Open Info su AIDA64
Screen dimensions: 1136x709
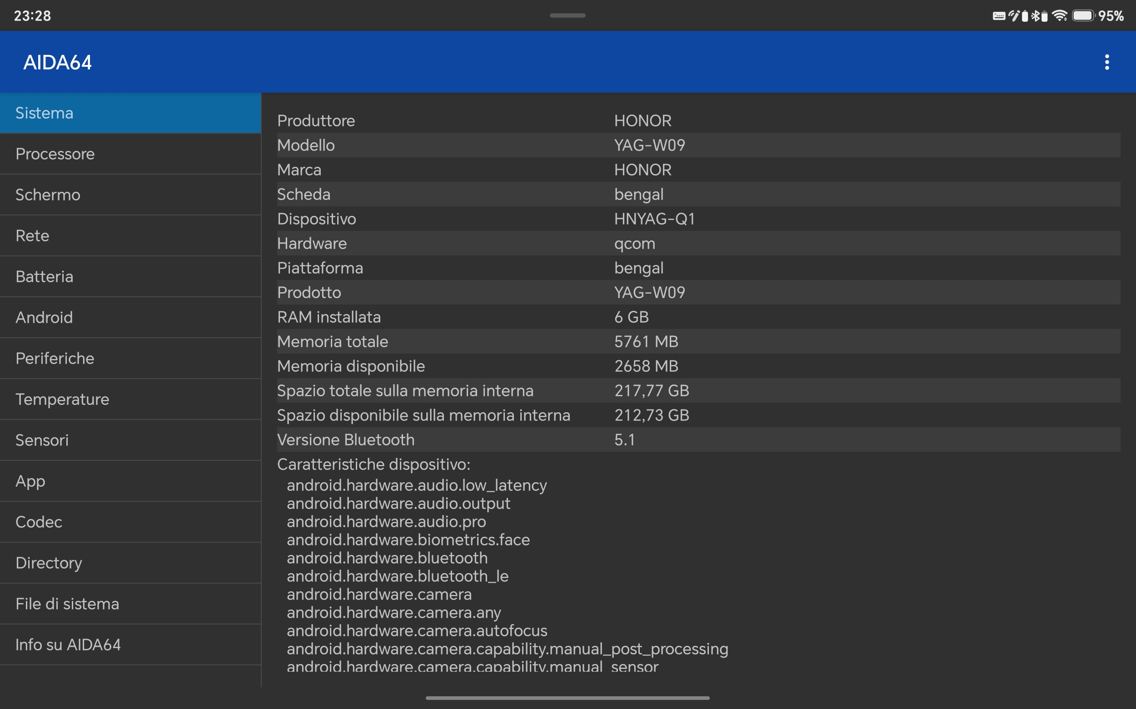click(x=130, y=645)
